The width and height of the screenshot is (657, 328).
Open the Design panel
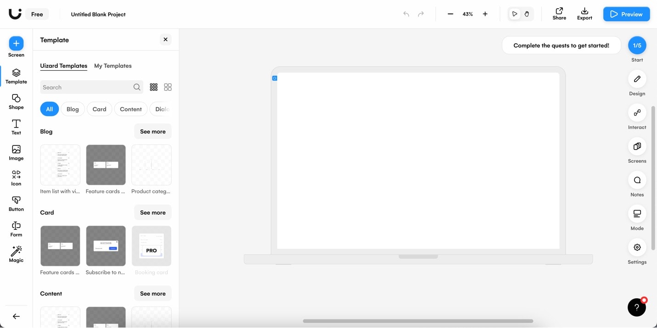[x=637, y=79]
